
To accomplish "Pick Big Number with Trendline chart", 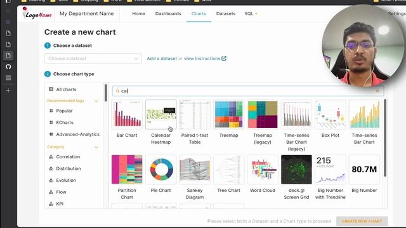I will (331, 170).
